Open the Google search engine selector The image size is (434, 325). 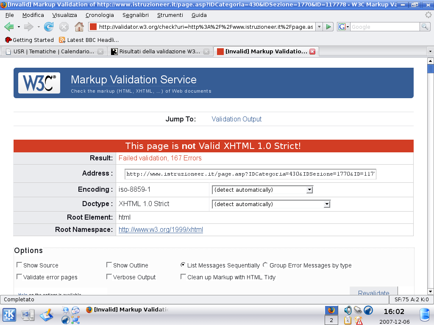pos(343,27)
